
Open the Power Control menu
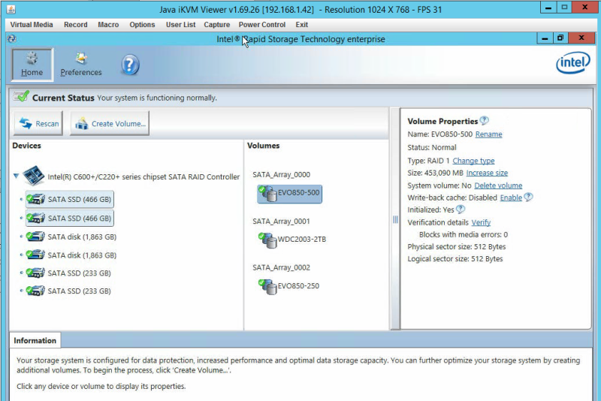click(262, 25)
